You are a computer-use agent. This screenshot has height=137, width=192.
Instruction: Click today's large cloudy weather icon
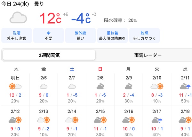[18, 18]
